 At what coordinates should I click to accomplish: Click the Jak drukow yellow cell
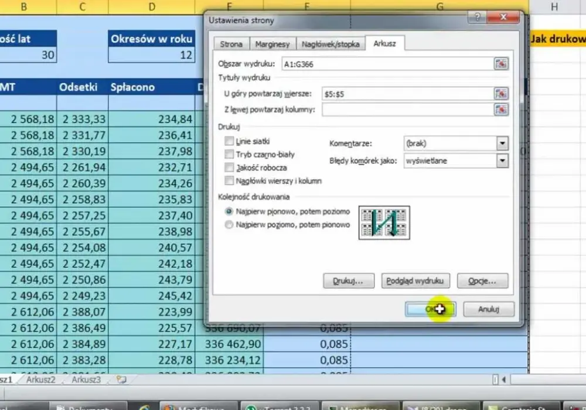point(557,39)
